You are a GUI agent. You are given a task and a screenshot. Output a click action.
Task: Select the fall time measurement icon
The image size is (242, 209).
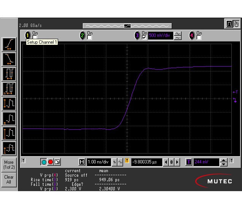pos(9,59)
